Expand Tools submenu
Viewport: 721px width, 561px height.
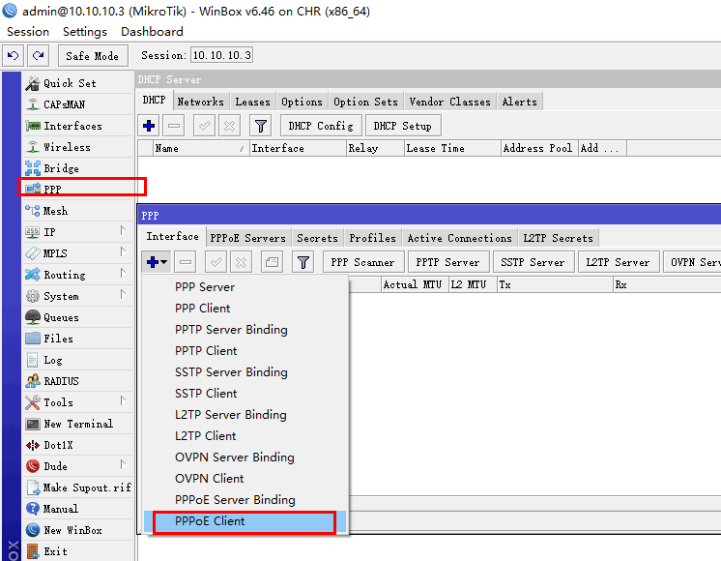[x=123, y=400]
